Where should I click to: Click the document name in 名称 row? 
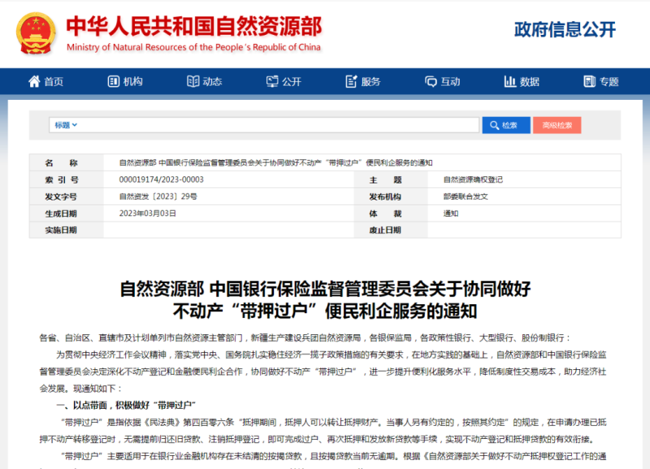point(275,162)
